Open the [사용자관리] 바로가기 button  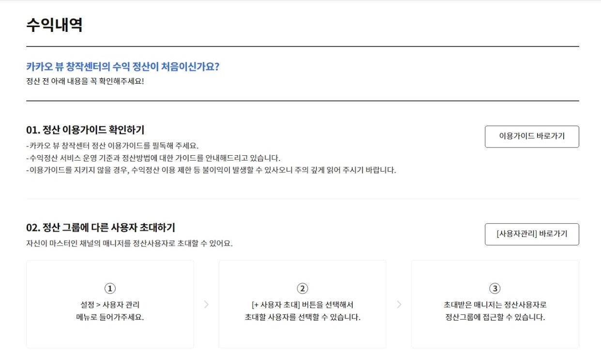(x=532, y=234)
